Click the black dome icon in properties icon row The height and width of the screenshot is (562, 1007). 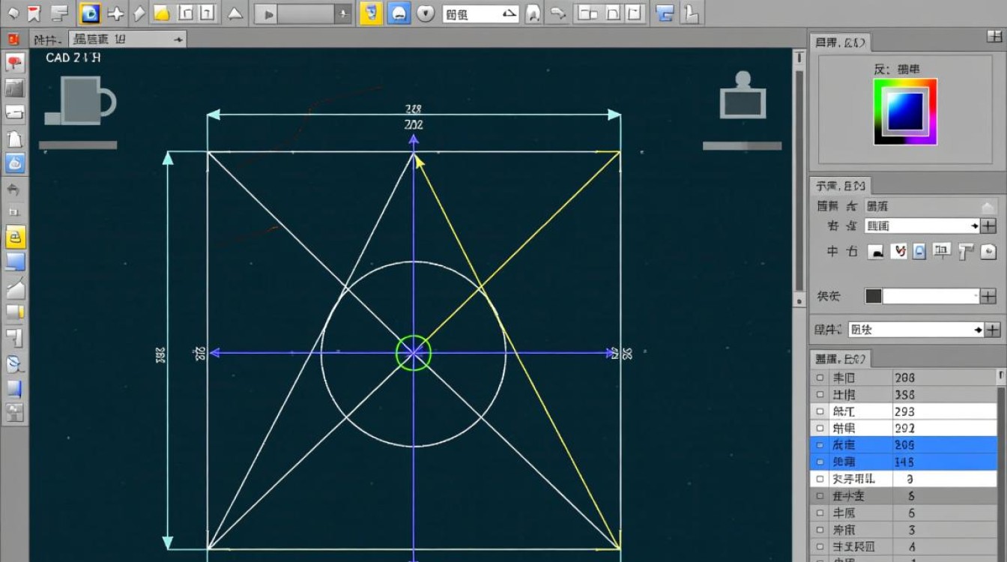tap(876, 253)
